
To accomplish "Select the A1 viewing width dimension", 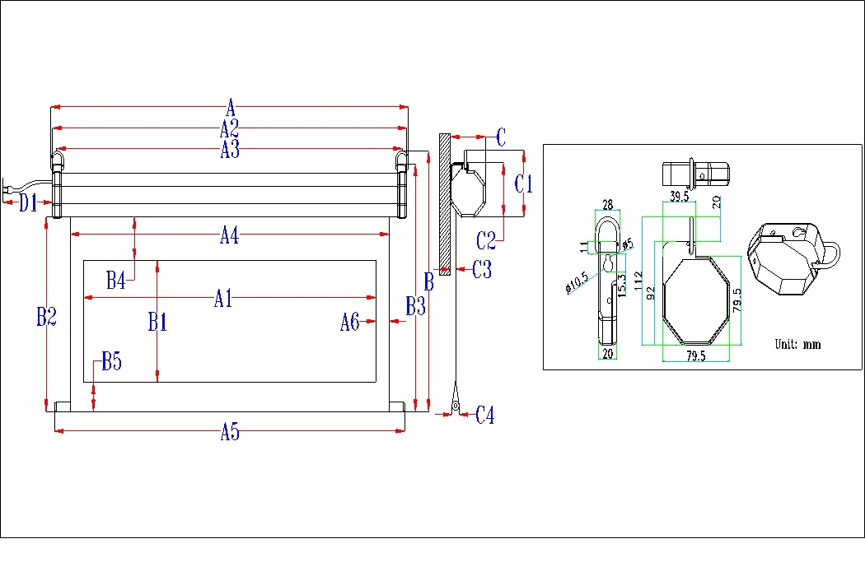I will (x=221, y=300).
